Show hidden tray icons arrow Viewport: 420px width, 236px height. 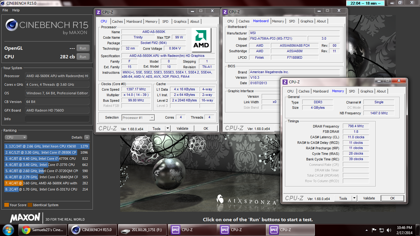coord(367,230)
